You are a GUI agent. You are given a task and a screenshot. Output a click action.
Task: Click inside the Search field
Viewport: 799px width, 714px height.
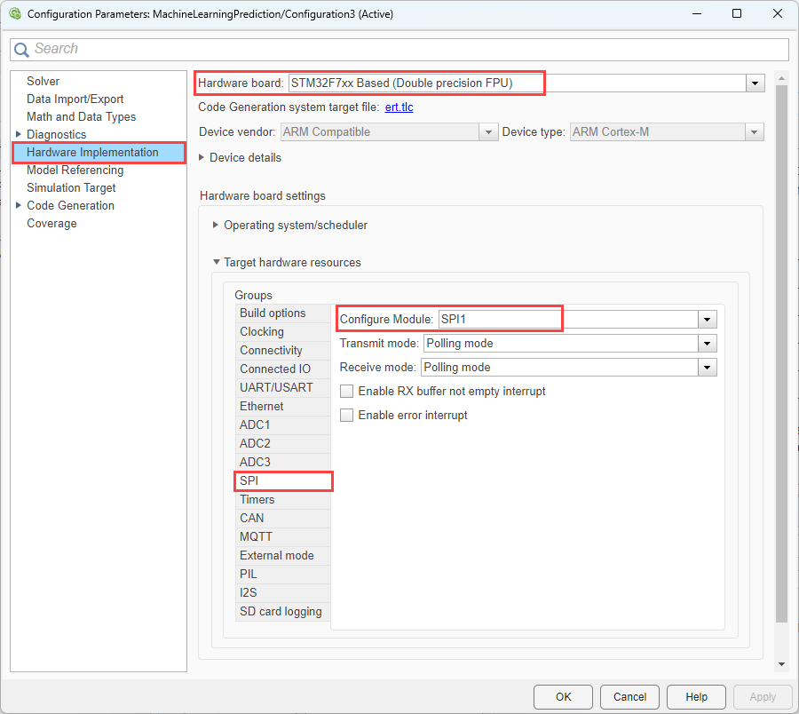[x=266, y=49]
